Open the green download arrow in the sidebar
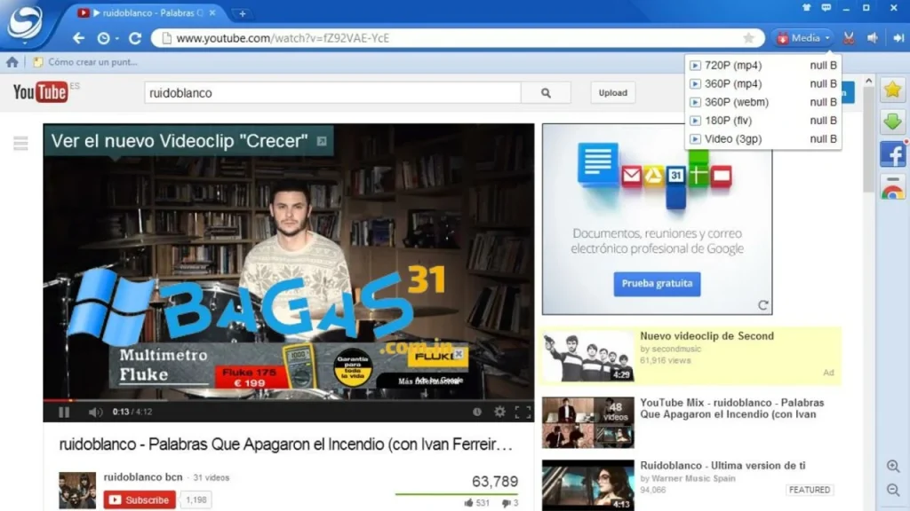 892,122
